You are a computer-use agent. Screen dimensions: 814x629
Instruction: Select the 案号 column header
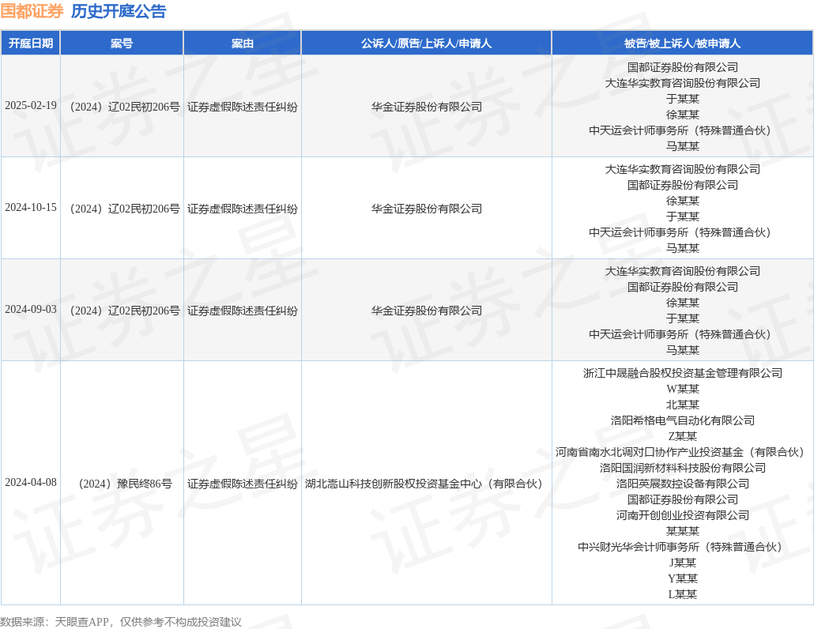pyautogui.click(x=122, y=43)
